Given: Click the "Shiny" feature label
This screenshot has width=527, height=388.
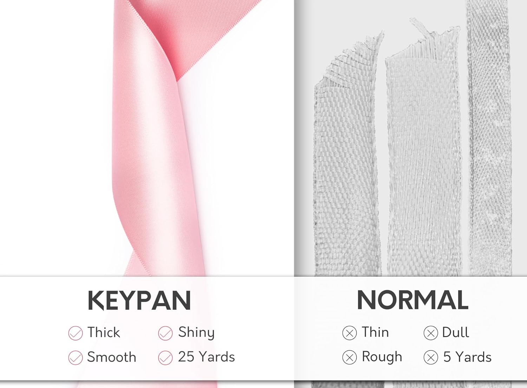Looking at the screenshot, I should 196,333.
